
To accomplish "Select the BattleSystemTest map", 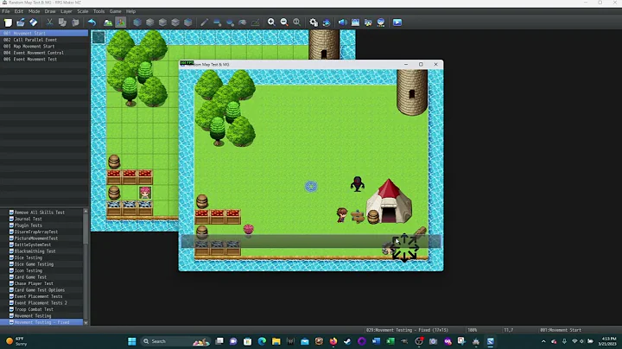I will [x=33, y=244].
